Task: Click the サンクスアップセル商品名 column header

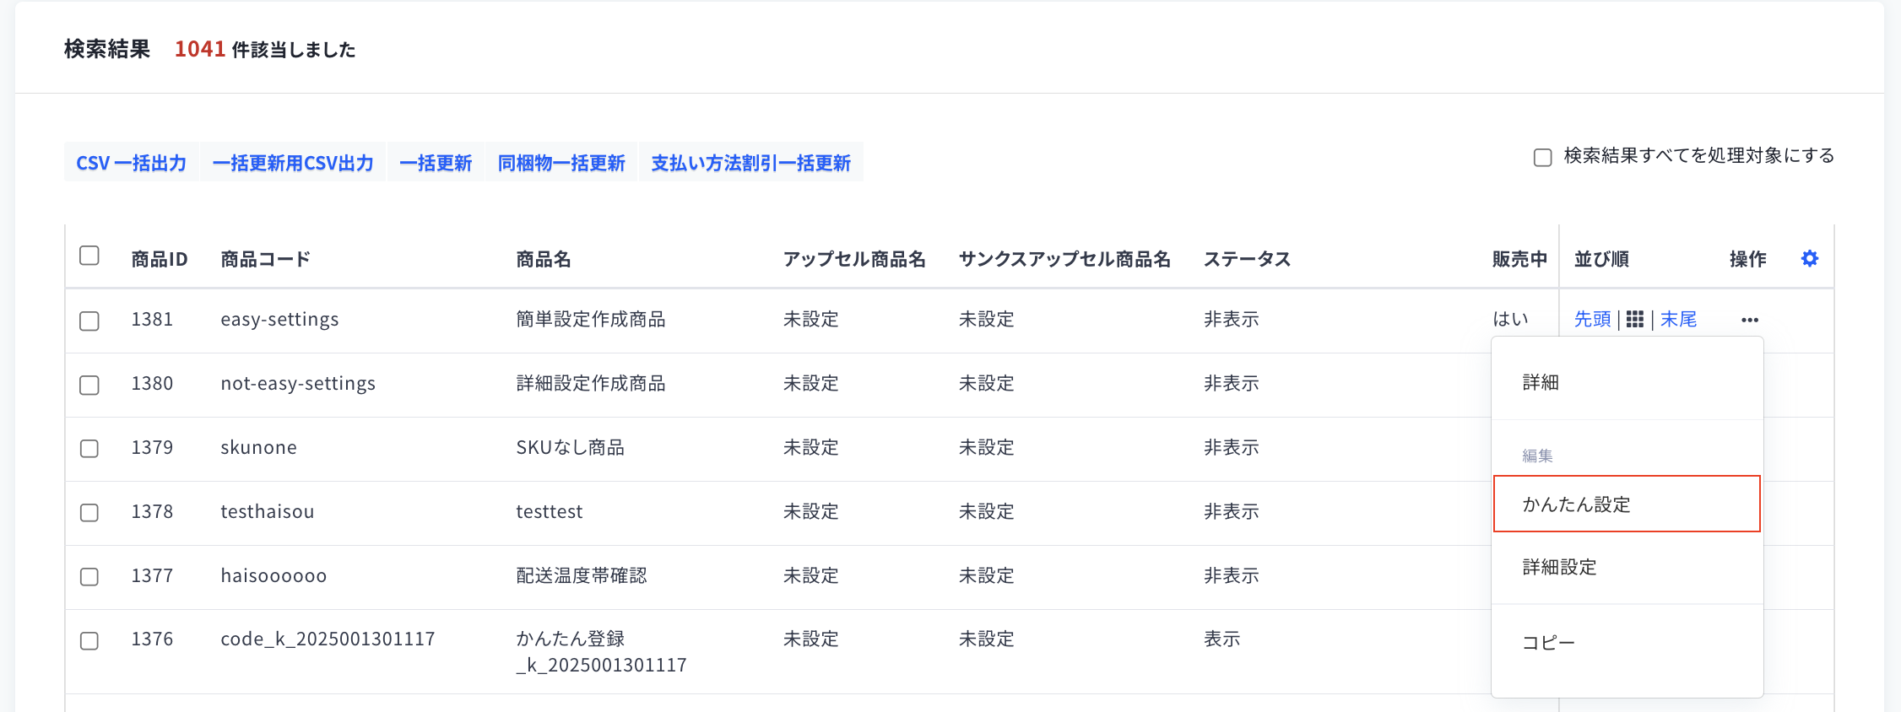Action: pyautogui.click(x=1064, y=259)
